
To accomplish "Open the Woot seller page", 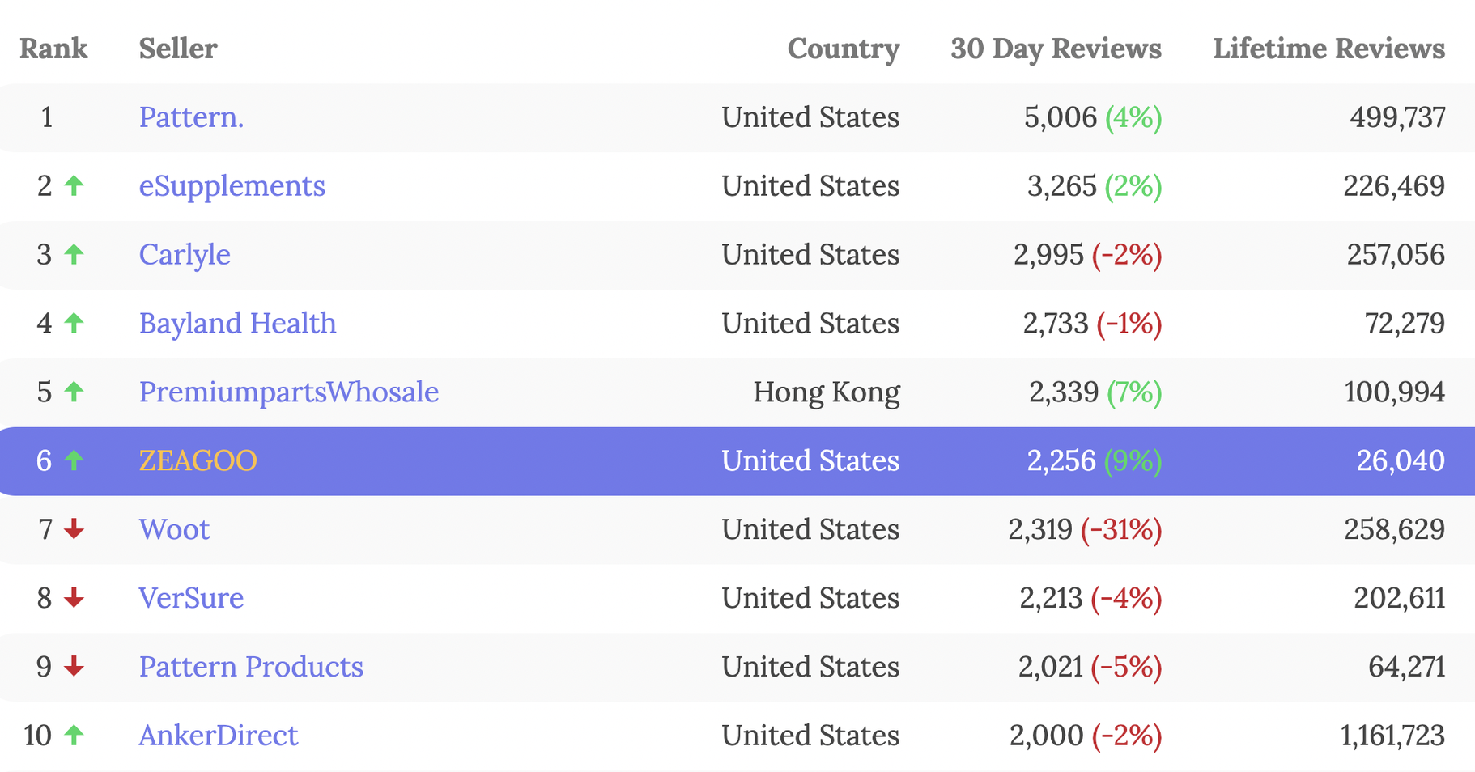I will (x=174, y=529).
